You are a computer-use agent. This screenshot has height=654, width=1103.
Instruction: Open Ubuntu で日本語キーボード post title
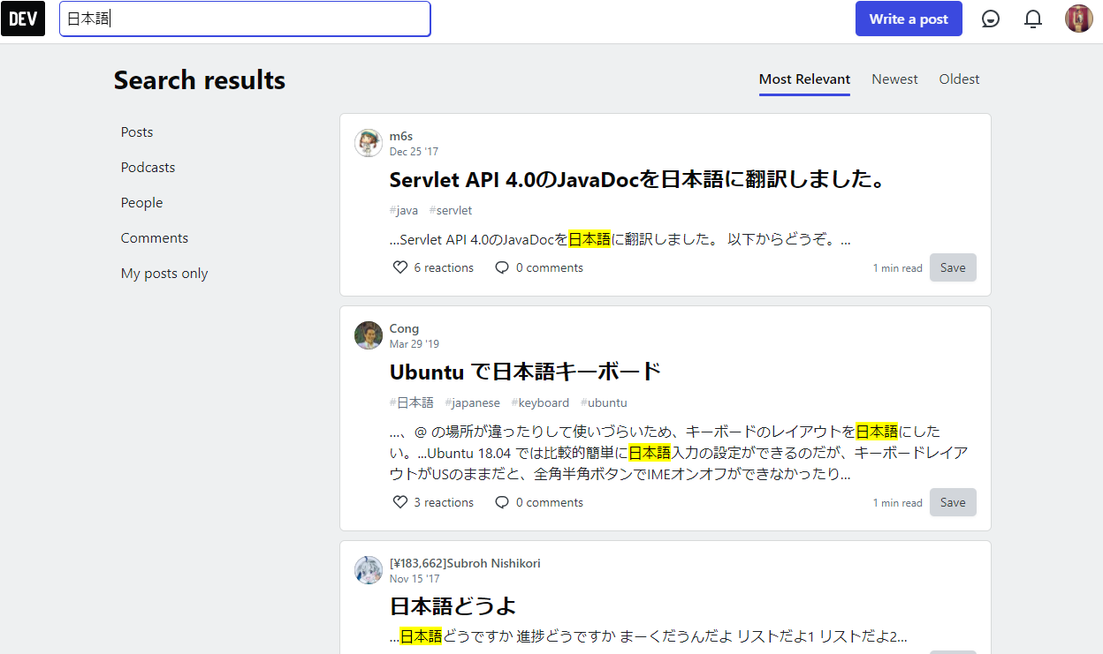525,372
